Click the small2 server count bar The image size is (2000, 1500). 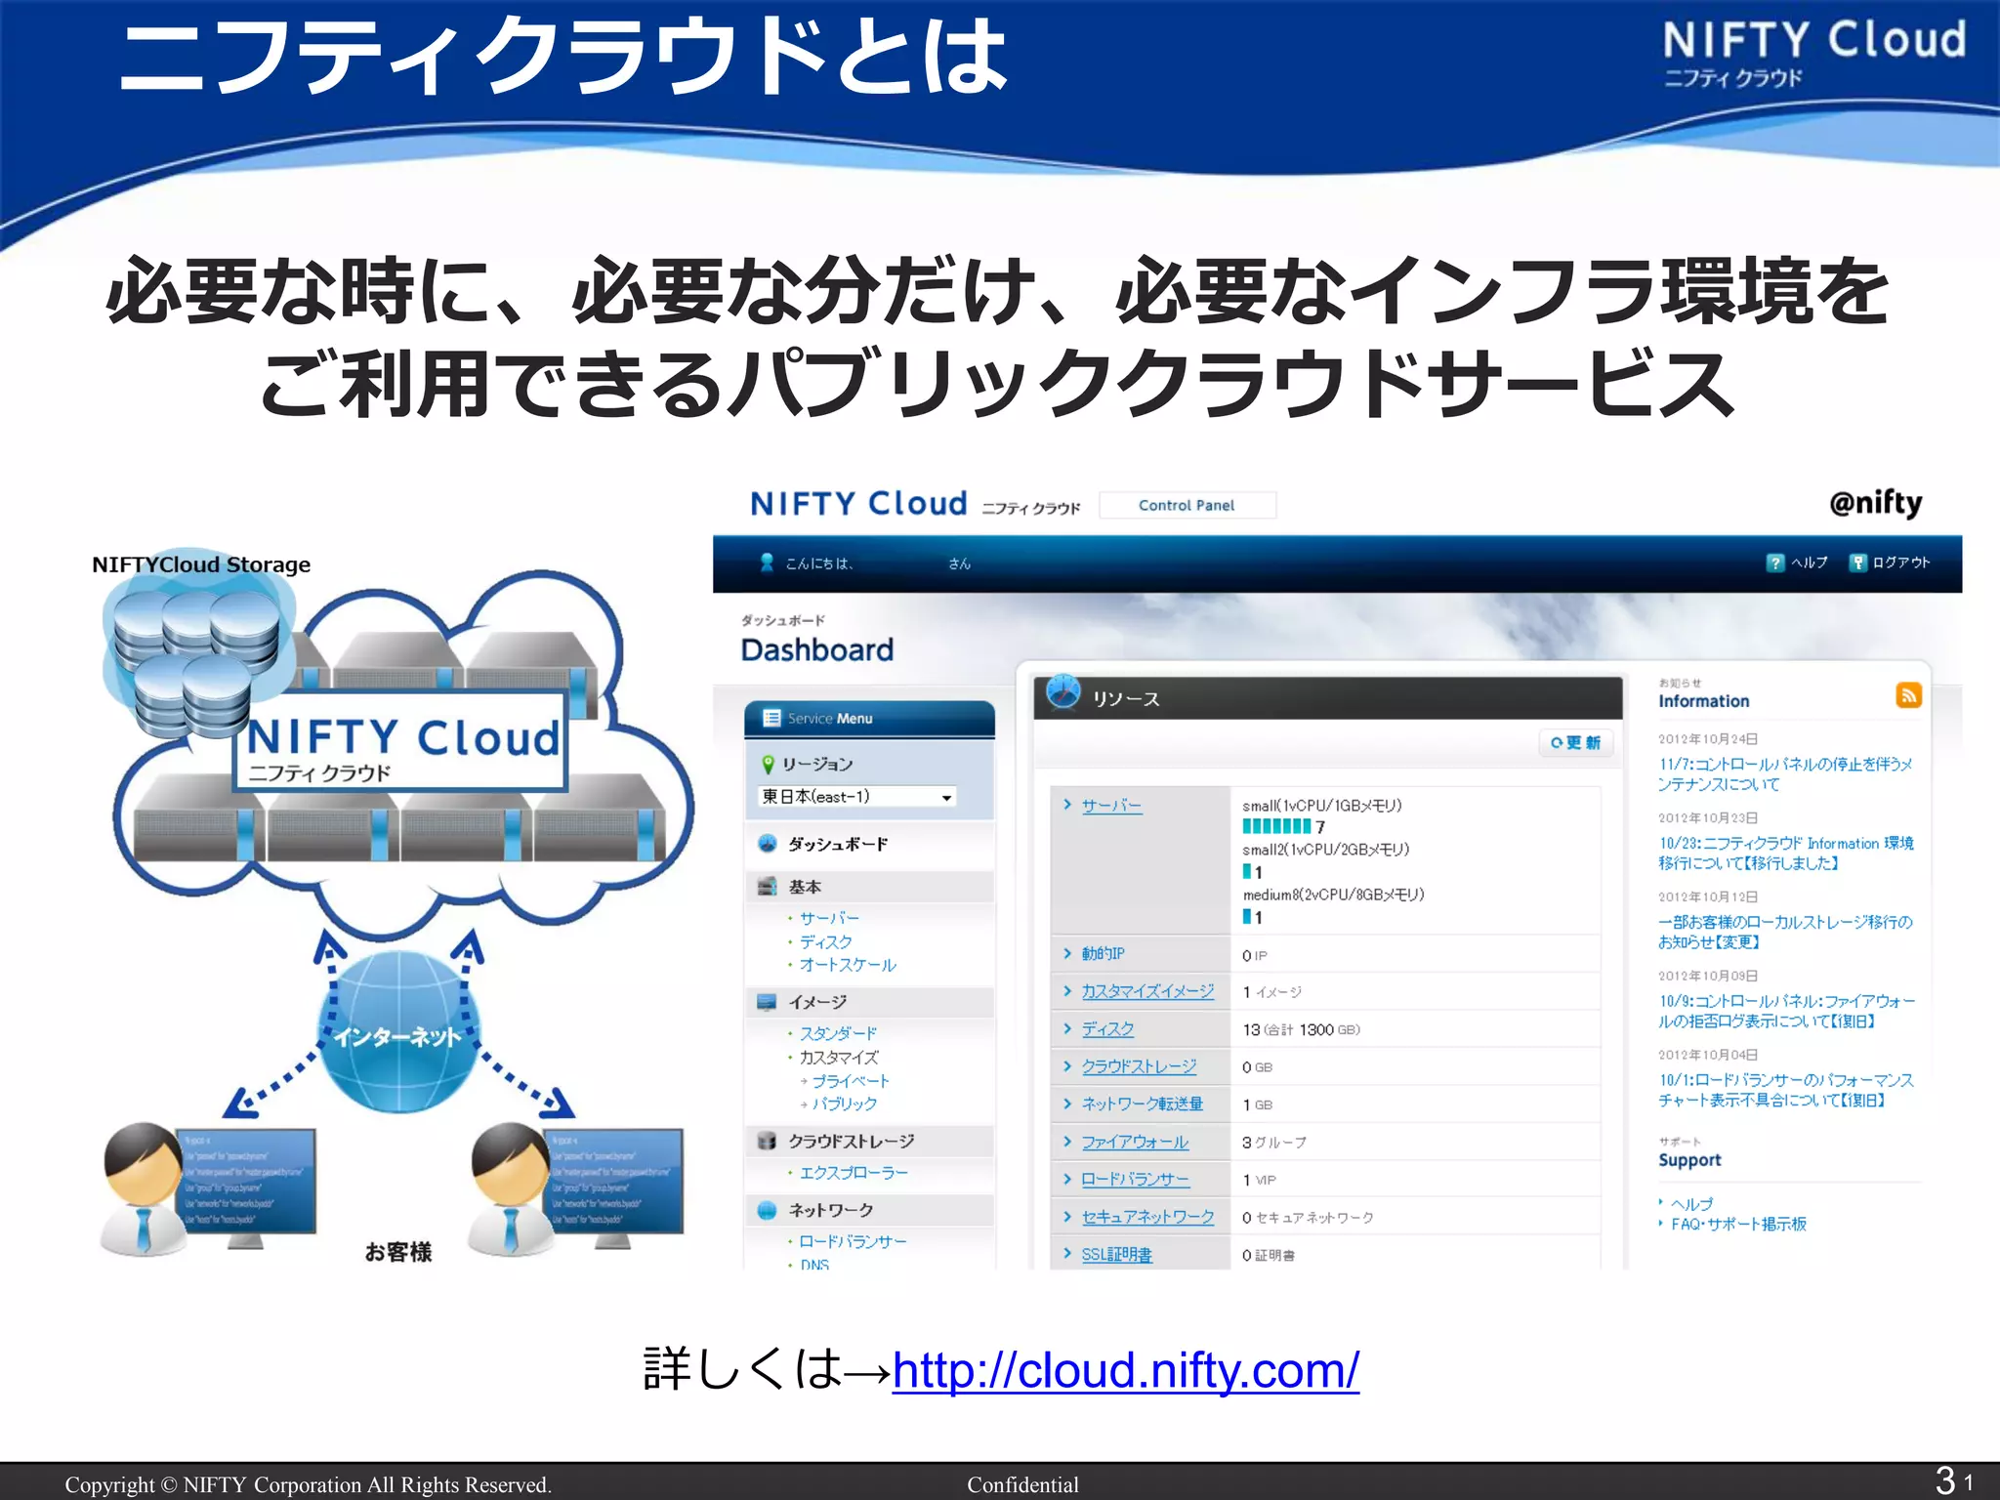(x=1247, y=871)
